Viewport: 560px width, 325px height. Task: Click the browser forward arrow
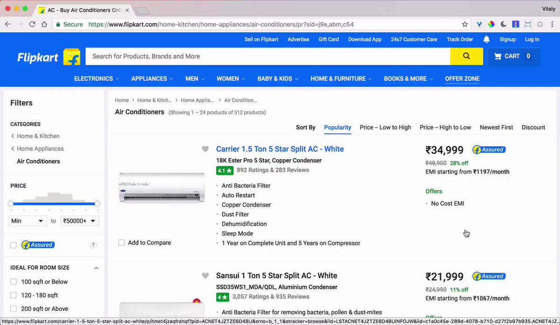pyautogui.click(x=20, y=24)
